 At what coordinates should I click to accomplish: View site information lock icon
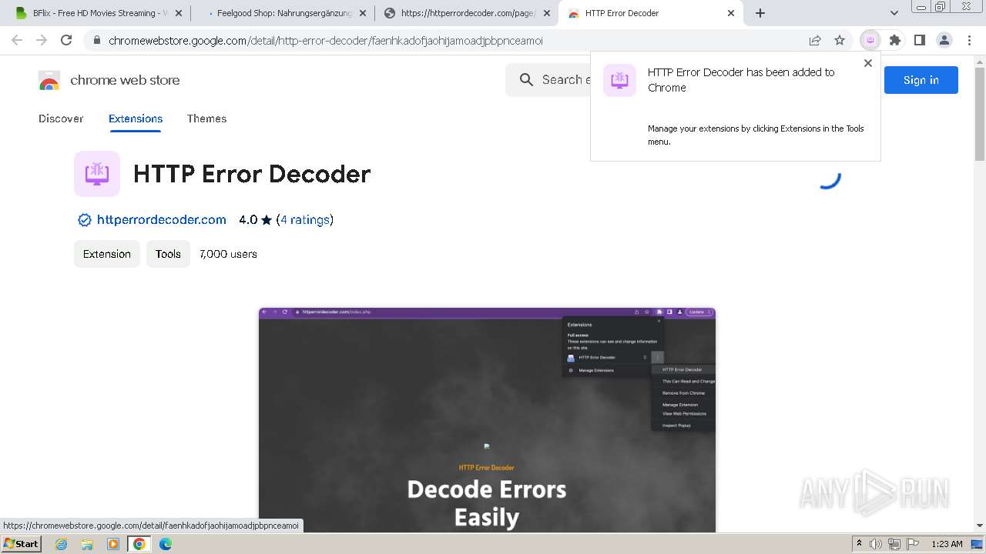coord(96,41)
